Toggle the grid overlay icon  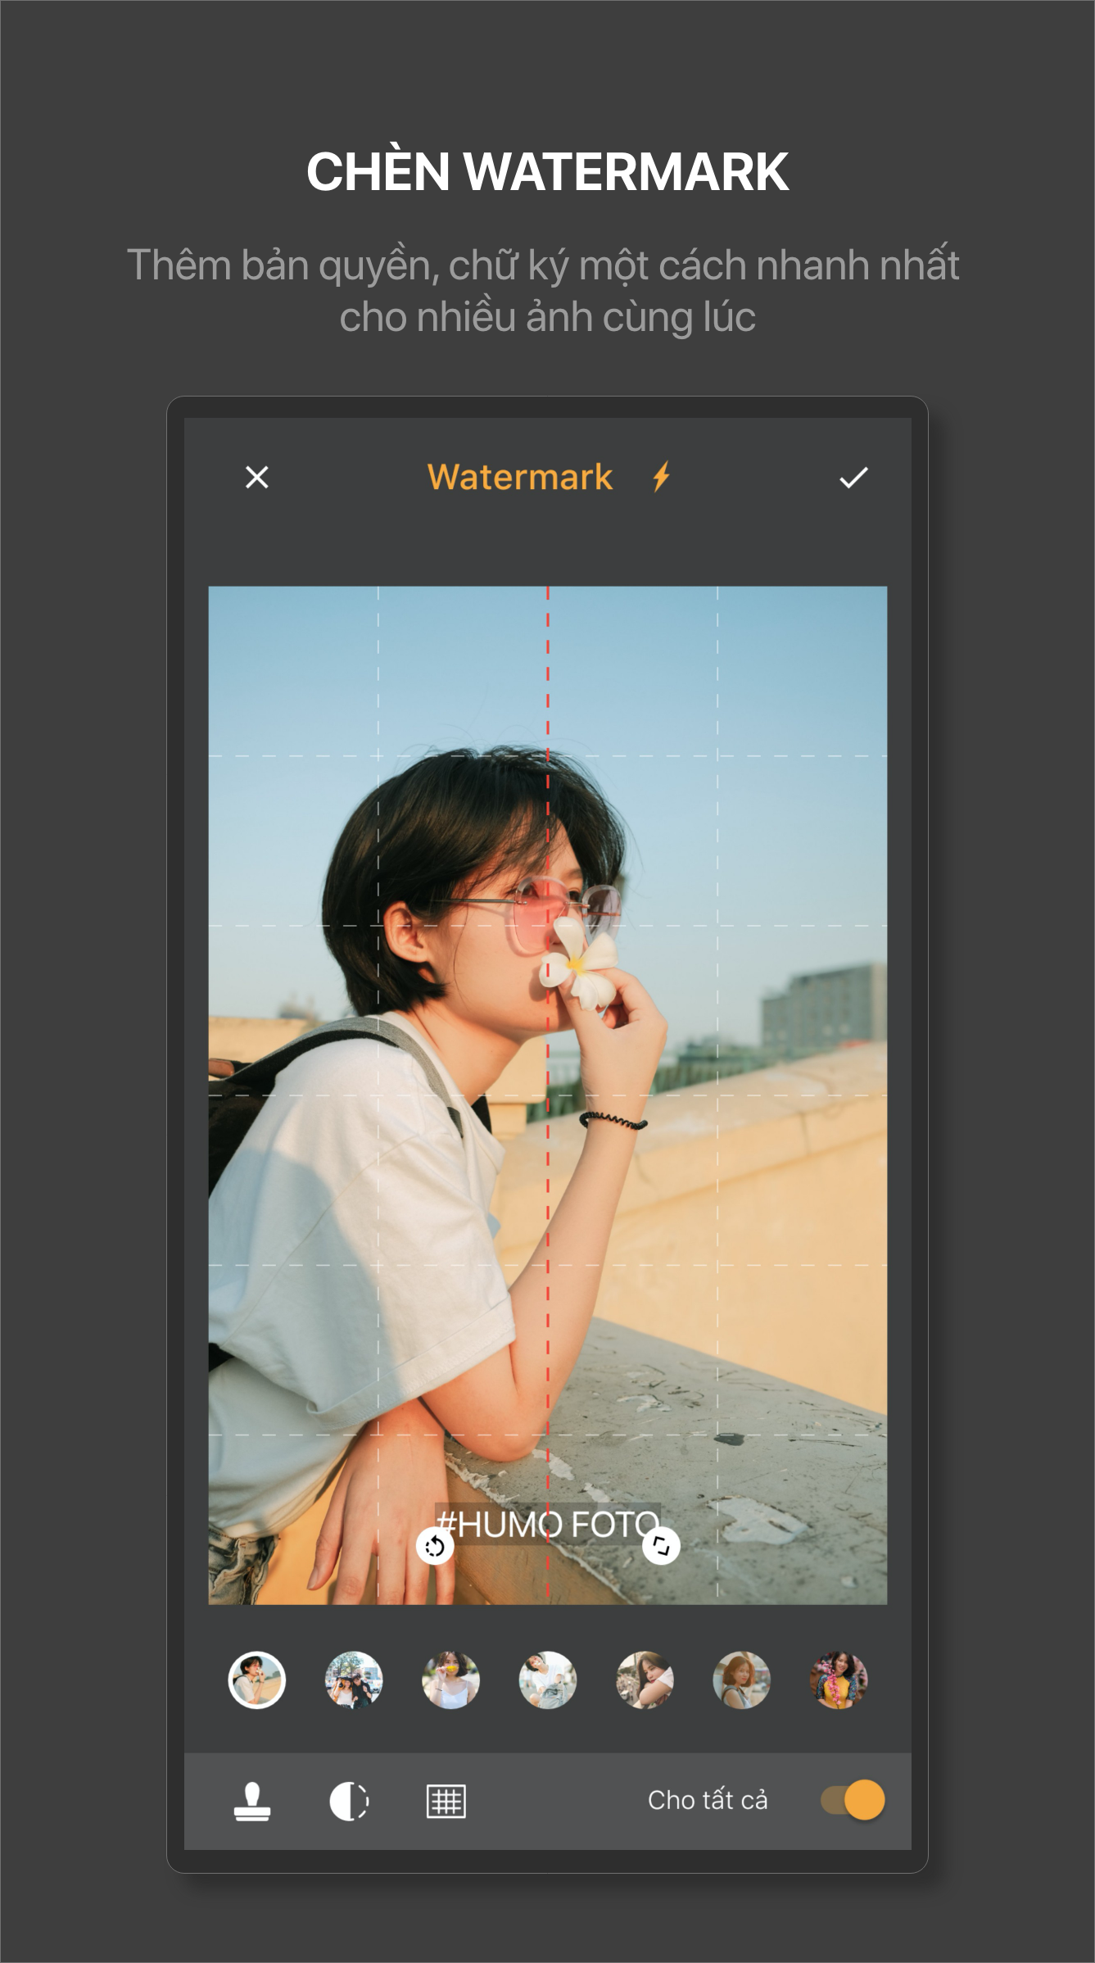tap(446, 1802)
